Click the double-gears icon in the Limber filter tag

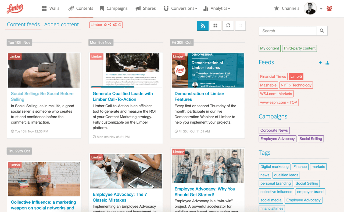(115, 25)
